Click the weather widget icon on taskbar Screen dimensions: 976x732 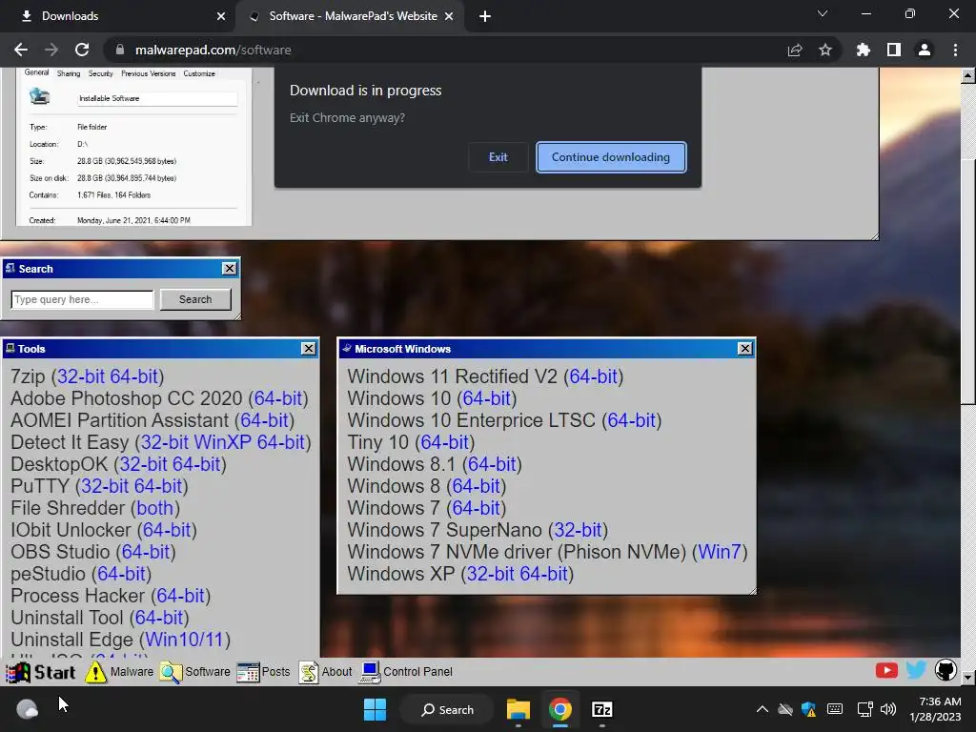tap(28, 708)
